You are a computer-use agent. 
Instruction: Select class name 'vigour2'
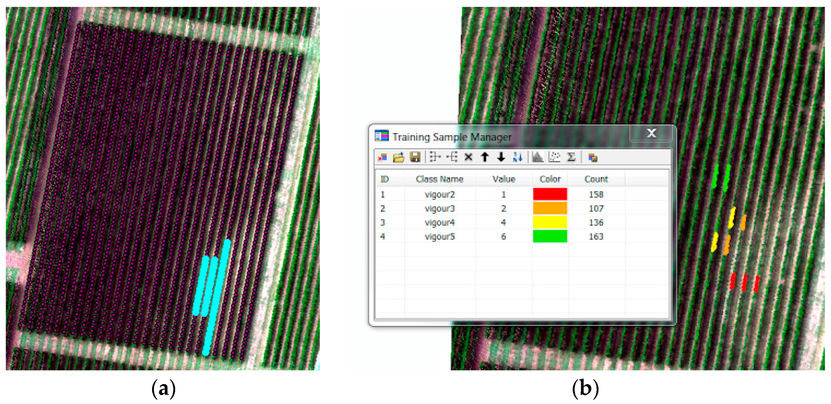click(x=440, y=195)
